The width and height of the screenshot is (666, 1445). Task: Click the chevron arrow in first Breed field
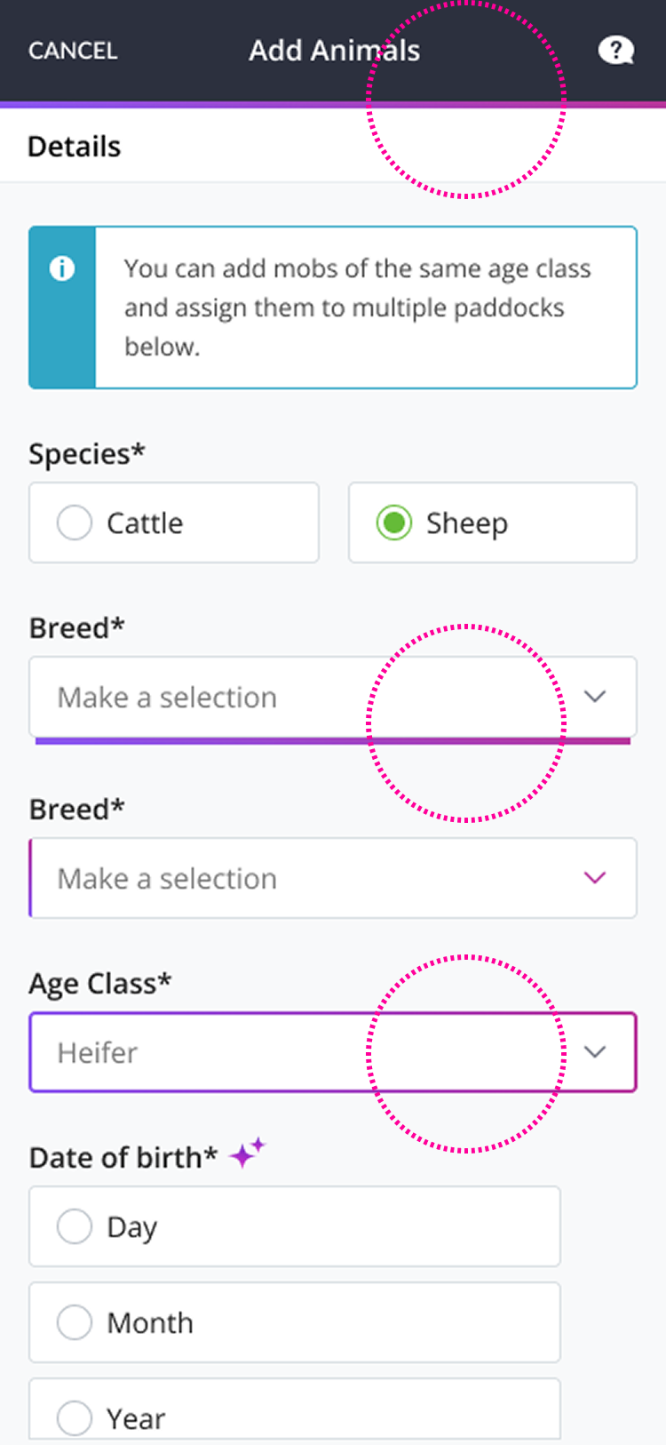[x=595, y=697]
